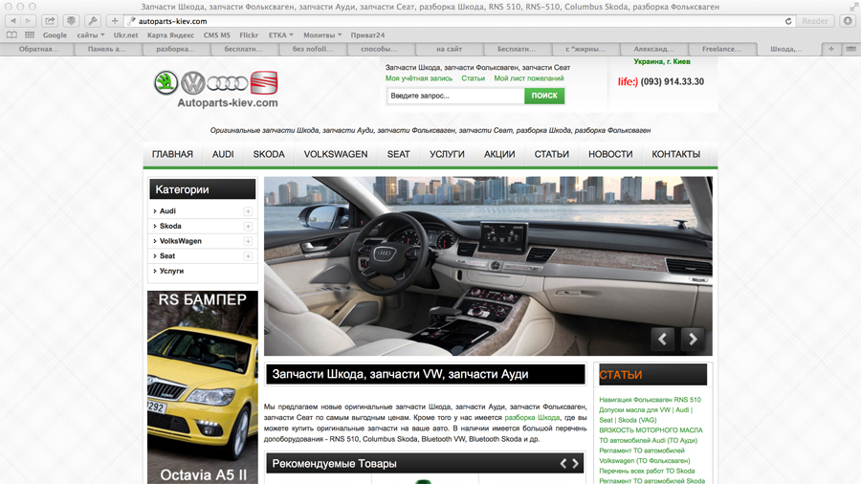
Task: Click the RS БАМПЕР Octavia banner
Action: pos(203,387)
